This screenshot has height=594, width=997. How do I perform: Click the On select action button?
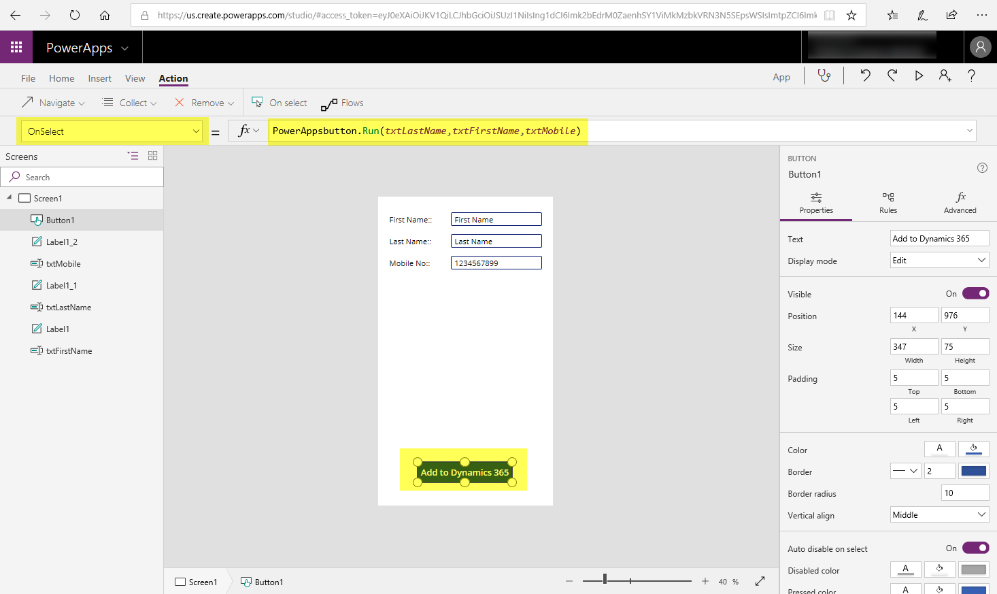279,103
